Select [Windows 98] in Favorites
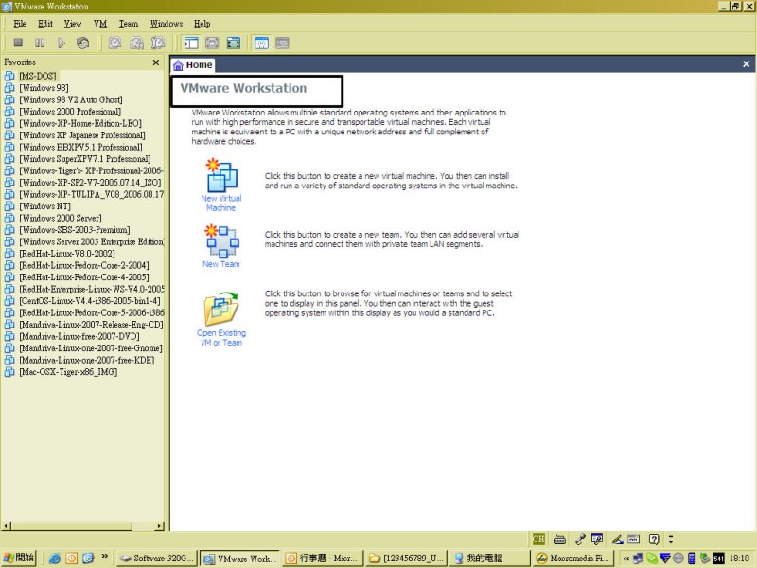 coord(44,88)
